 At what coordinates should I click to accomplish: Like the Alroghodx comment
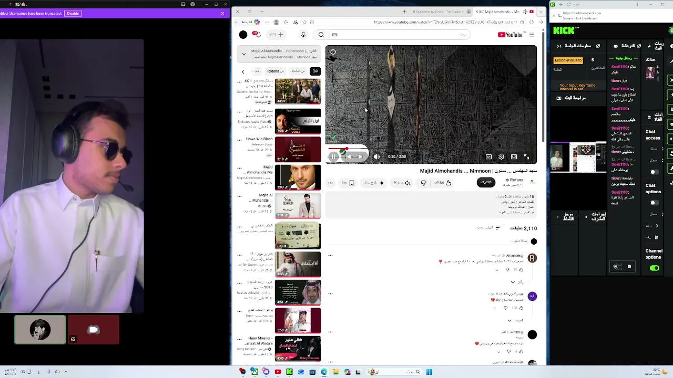(x=521, y=270)
